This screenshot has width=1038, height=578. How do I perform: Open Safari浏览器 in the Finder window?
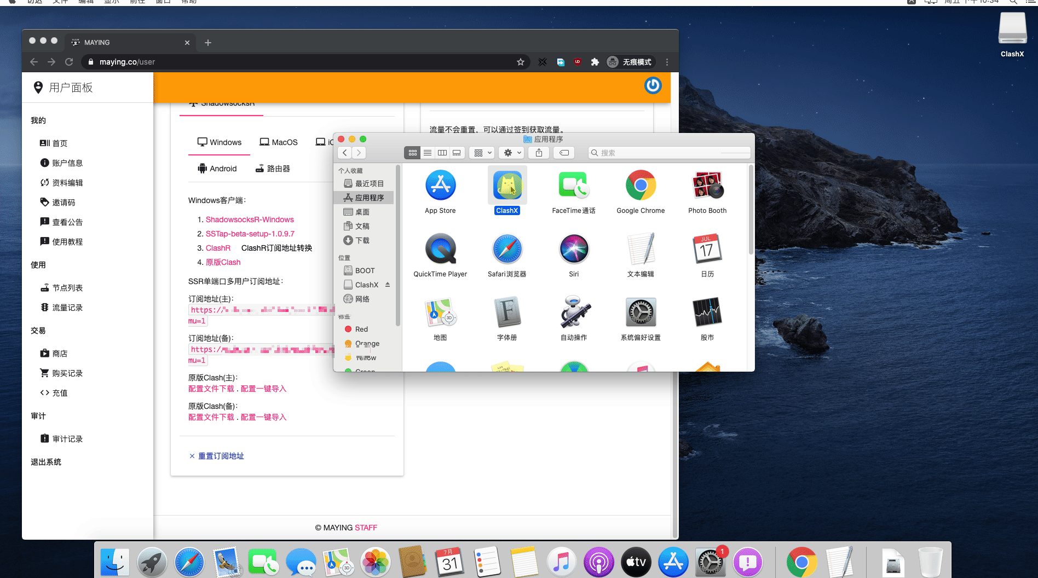pyautogui.click(x=507, y=250)
